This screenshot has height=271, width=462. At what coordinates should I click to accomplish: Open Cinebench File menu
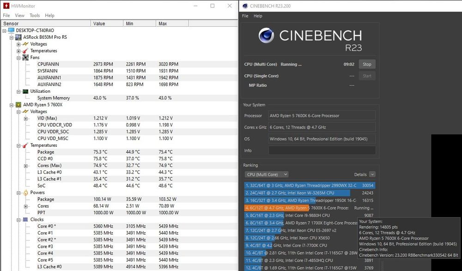pos(245,16)
